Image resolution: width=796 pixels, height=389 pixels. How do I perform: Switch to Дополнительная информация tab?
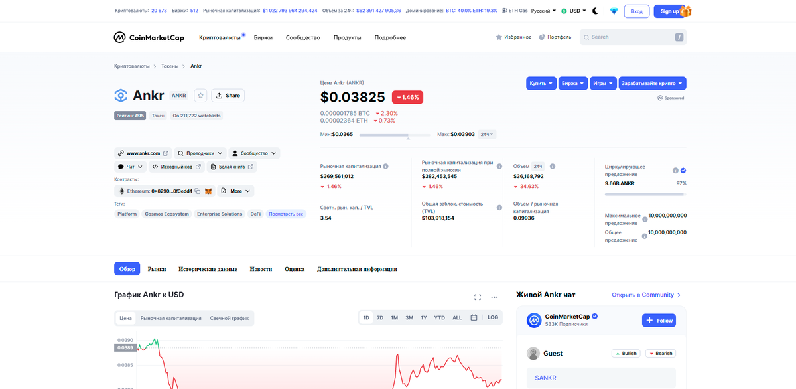pos(357,269)
